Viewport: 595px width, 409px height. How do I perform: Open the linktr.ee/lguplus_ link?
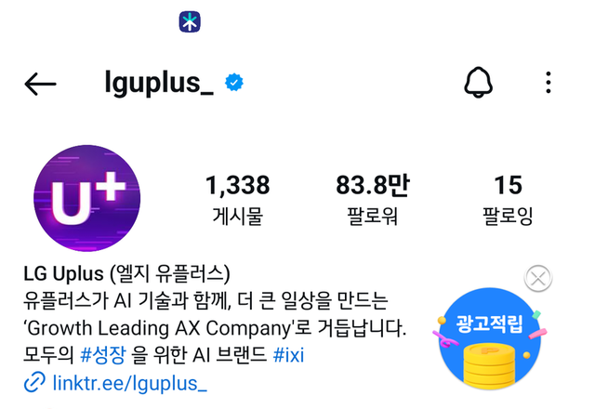click(130, 383)
